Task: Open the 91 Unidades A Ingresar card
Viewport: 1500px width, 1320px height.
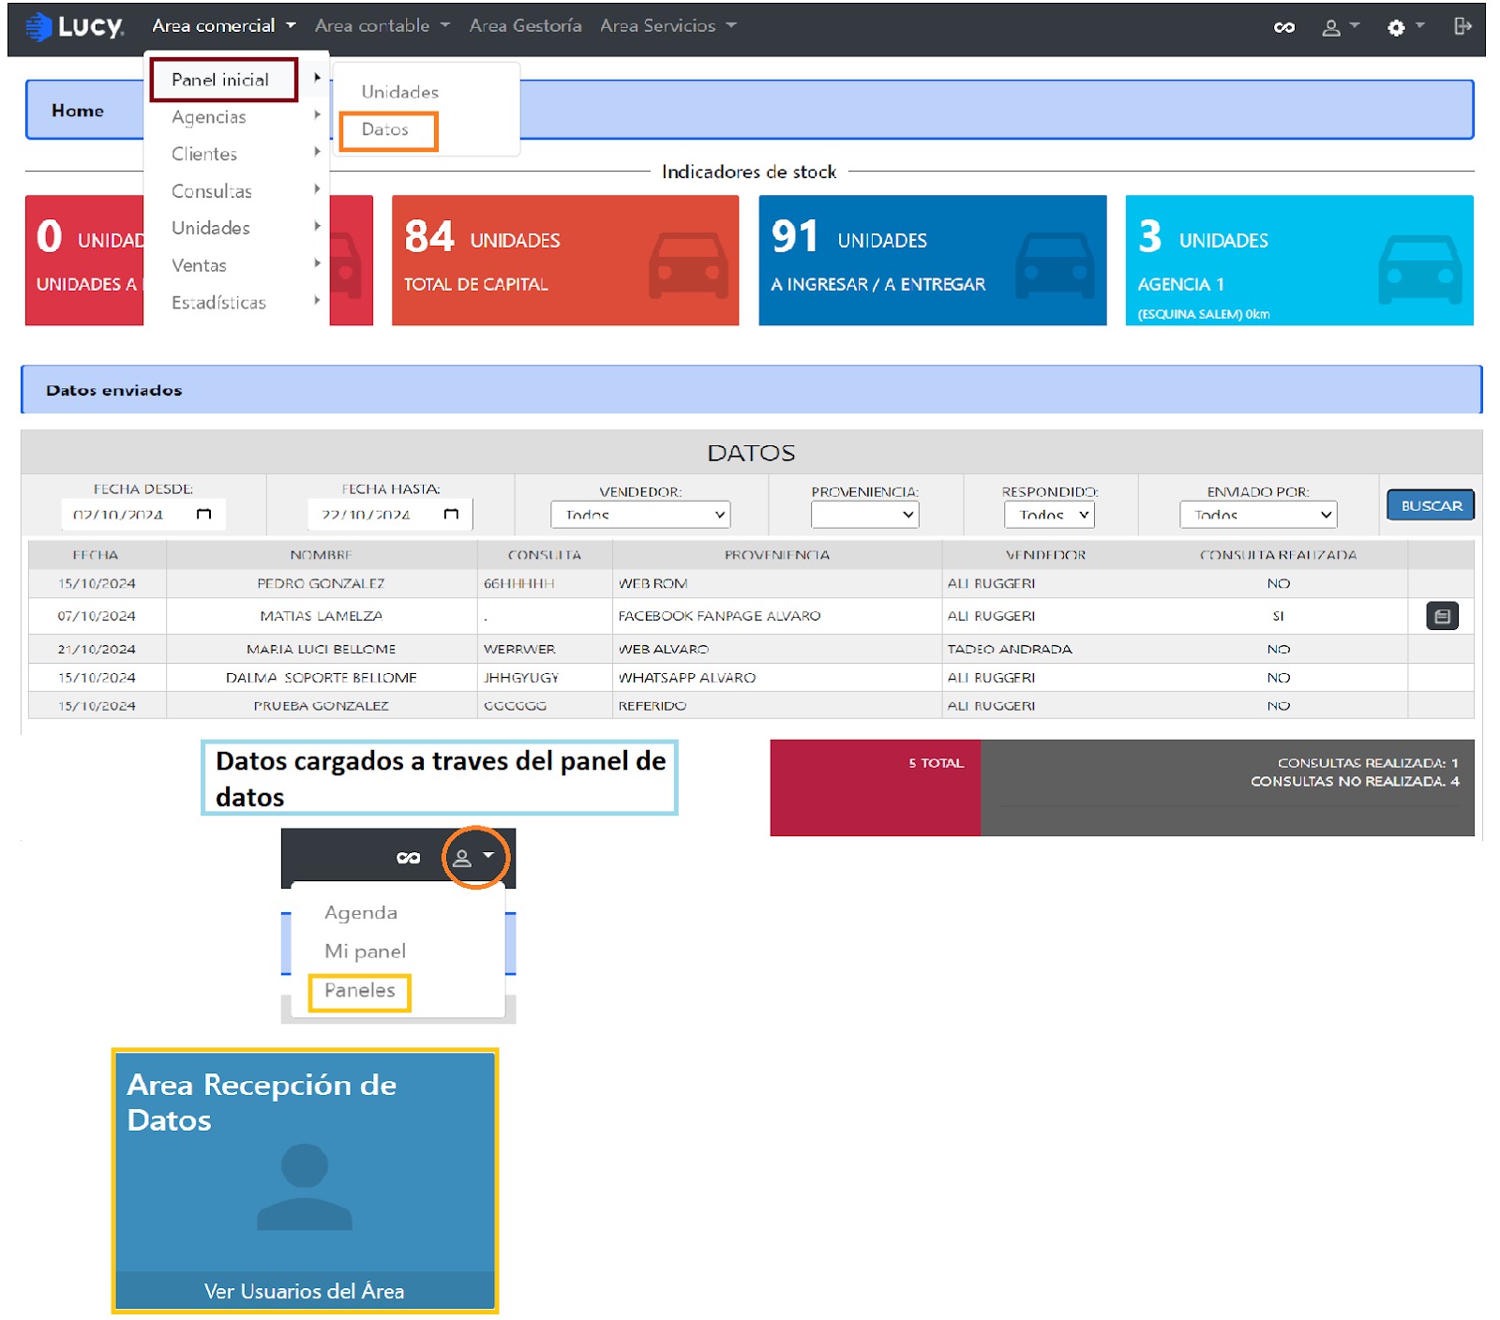Action: tap(933, 261)
